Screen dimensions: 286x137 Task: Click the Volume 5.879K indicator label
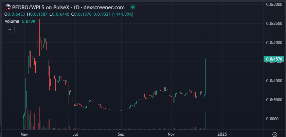[20, 21]
